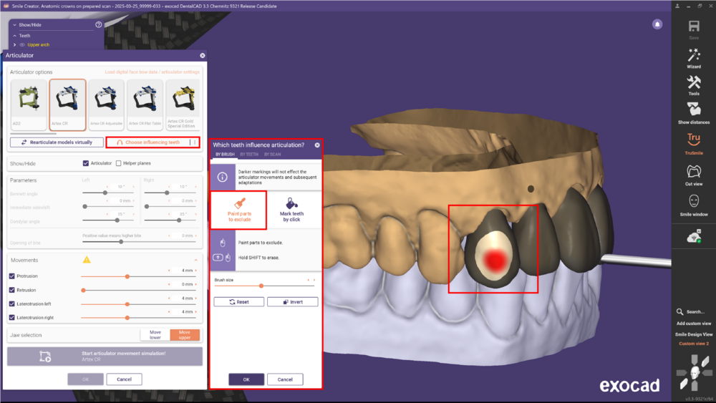
Task: Click Add custom view
Action: (694, 324)
